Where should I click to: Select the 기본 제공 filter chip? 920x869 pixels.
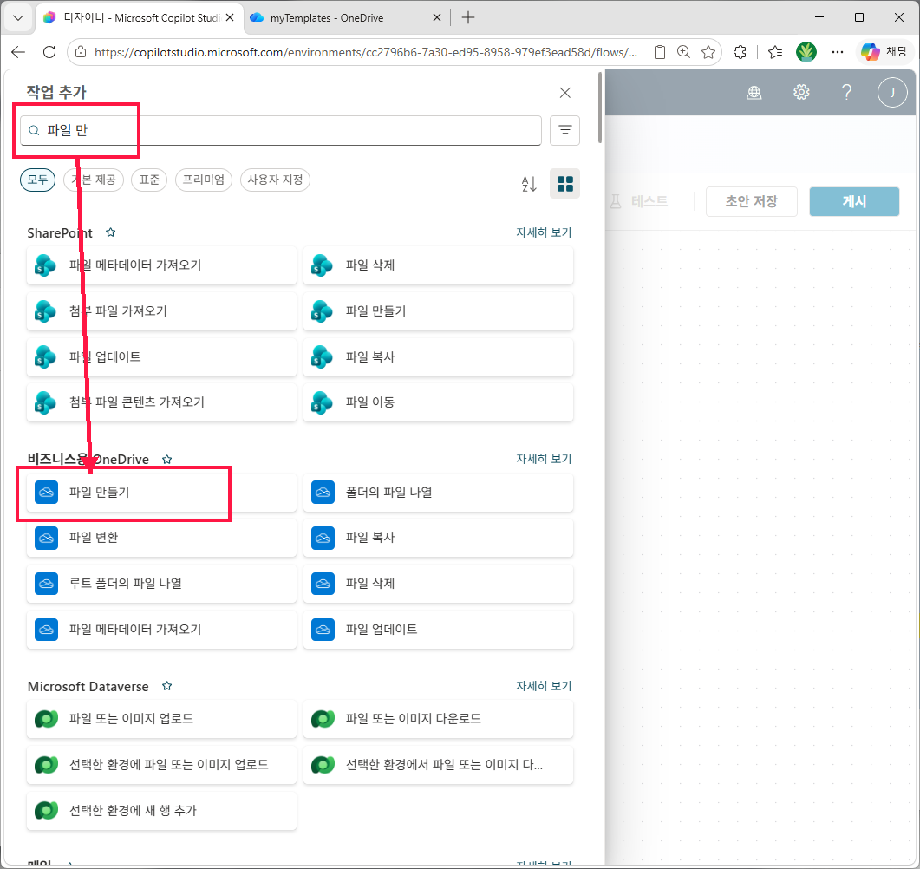94,180
